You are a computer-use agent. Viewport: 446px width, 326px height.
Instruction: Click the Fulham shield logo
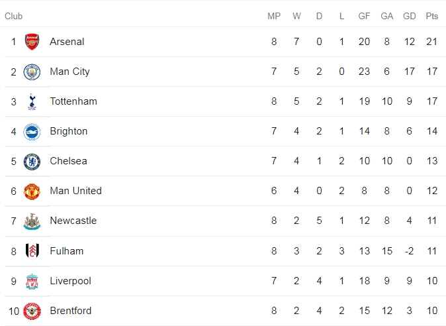click(32, 251)
